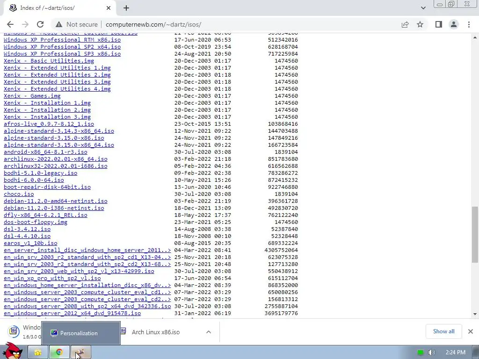Open dfly-x86_64-6.2.1_REL.iso link
Image resolution: width=479 pixels, height=359 pixels.
tap(45, 215)
